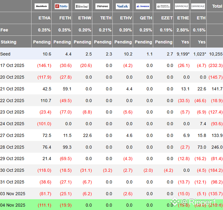Click the Invesco logo
223x210 pixels.
pyautogui.click(x=143, y=6)
